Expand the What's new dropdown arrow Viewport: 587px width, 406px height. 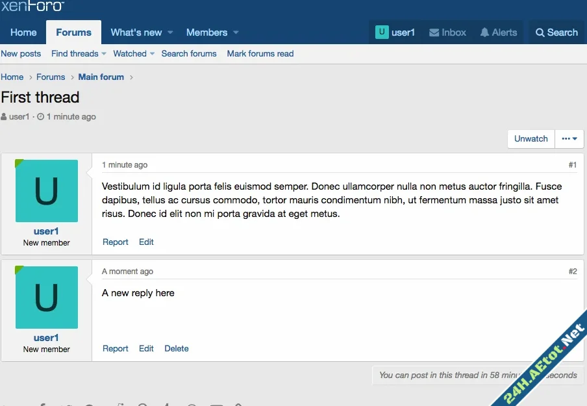tap(170, 32)
